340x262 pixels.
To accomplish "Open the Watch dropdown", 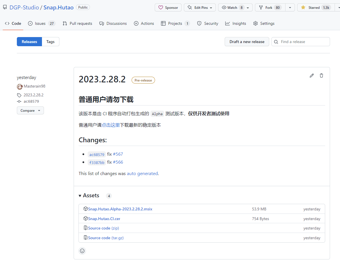I will (x=235, y=8).
